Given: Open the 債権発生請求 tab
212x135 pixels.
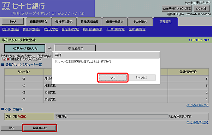Looking at the screenshot, I should [64, 22].
